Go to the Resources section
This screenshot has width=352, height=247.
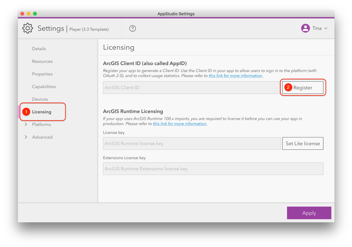tap(42, 61)
